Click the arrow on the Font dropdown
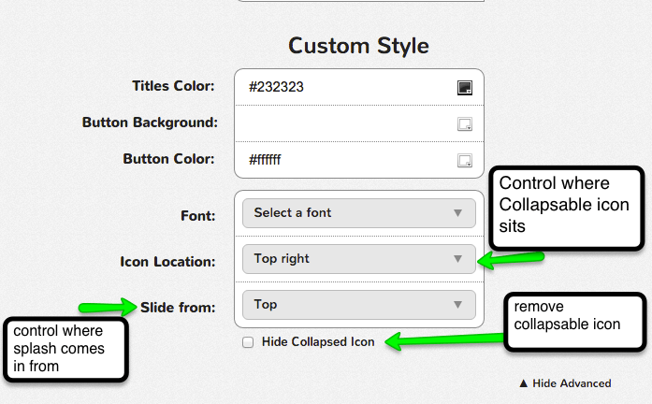The height and width of the screenshot is (404, 652). click(x=457, y=213)
